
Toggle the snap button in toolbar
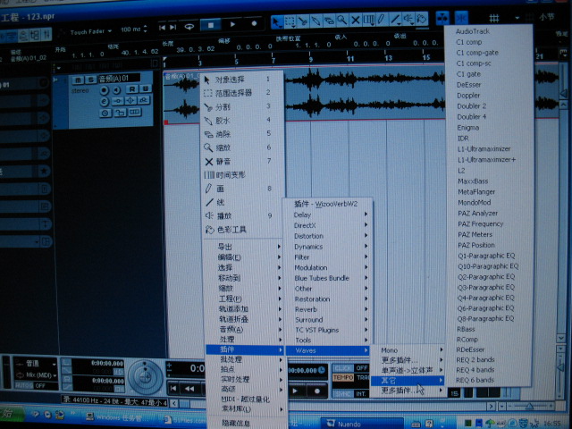click(461, 18)
